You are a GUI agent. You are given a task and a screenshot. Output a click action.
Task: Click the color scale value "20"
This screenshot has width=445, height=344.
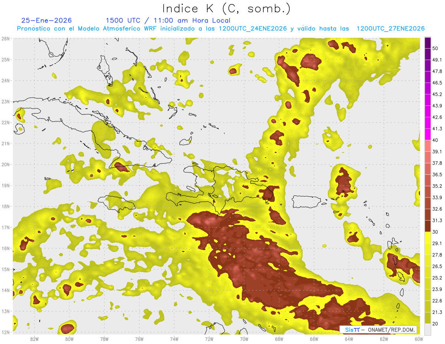[x=435, y=324]
